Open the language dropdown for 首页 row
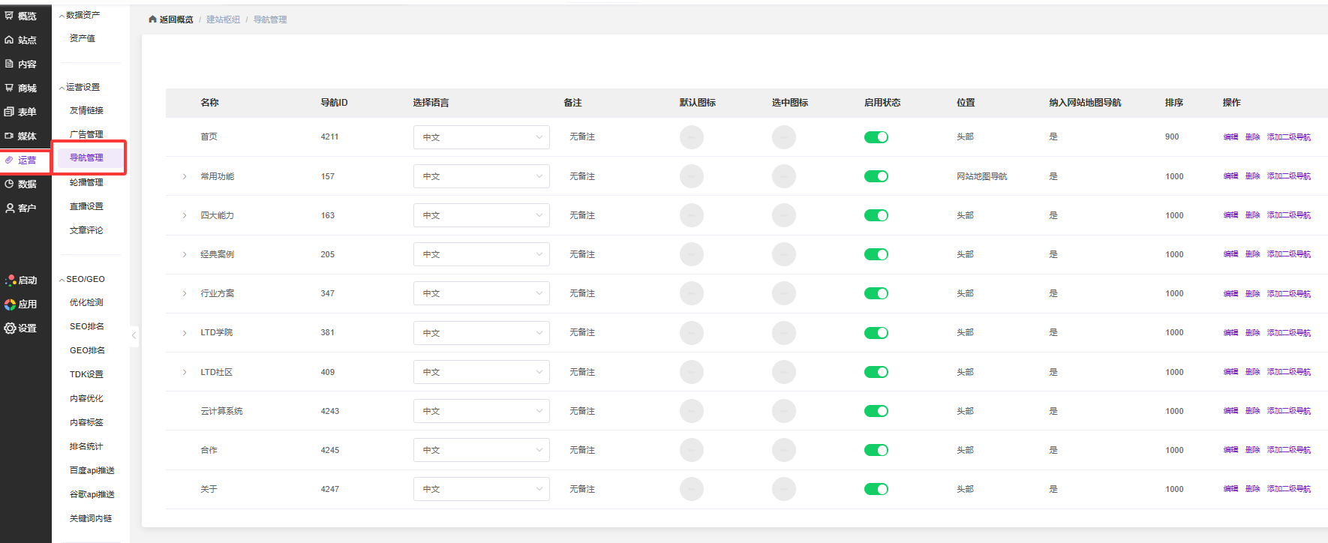1328x543 pixels. coord(481,137)
